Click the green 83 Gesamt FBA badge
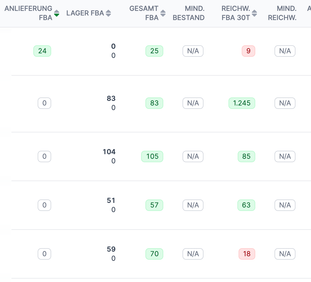The height and width of the screenshot is (282, 311). click(154, 103)
